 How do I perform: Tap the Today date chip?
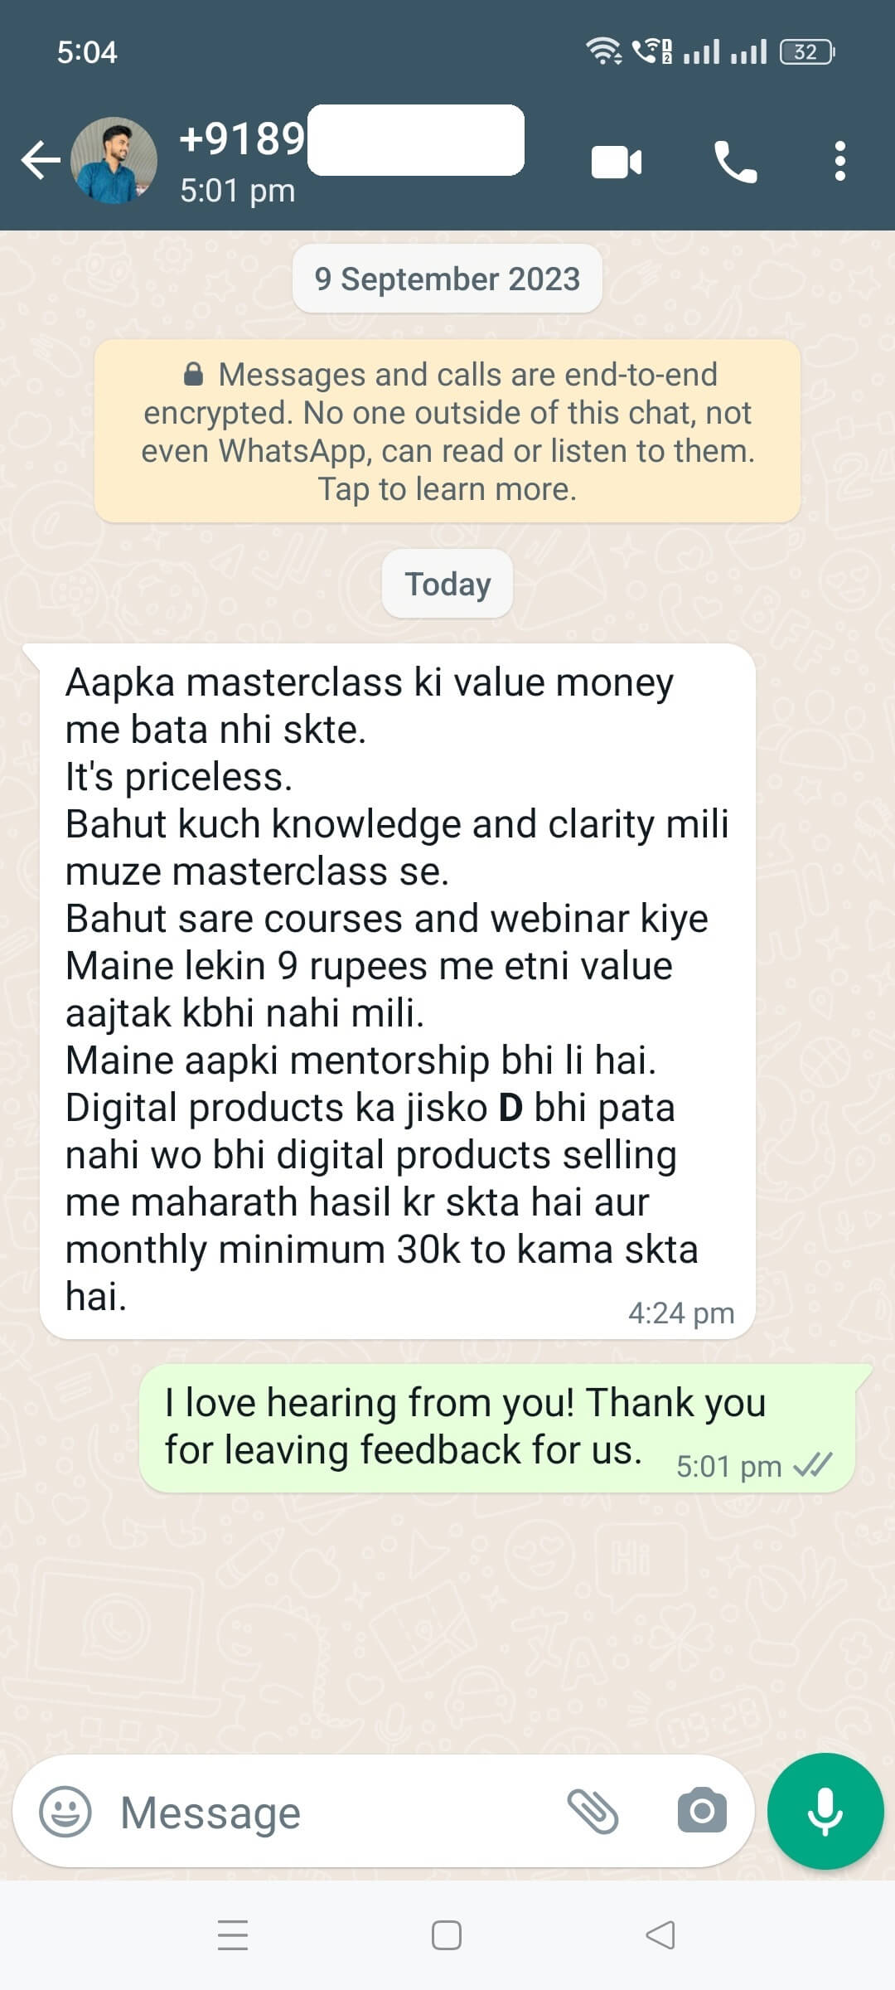447,584
